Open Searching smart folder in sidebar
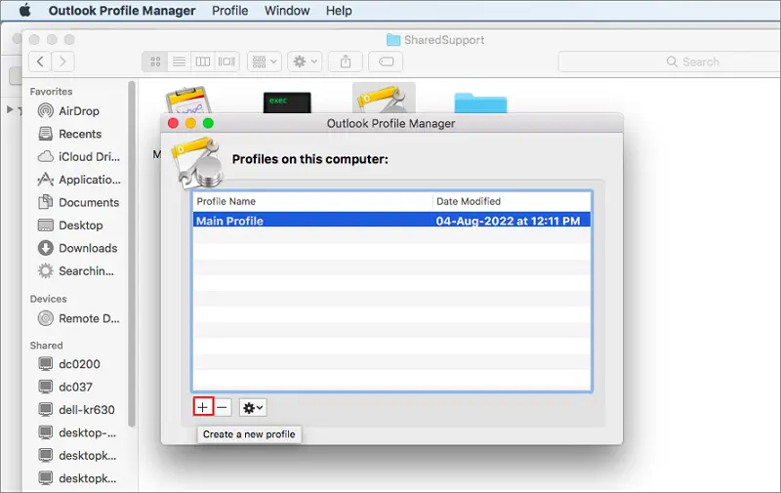The width and height of the screenshot is (781, 493). coord(86,271)
